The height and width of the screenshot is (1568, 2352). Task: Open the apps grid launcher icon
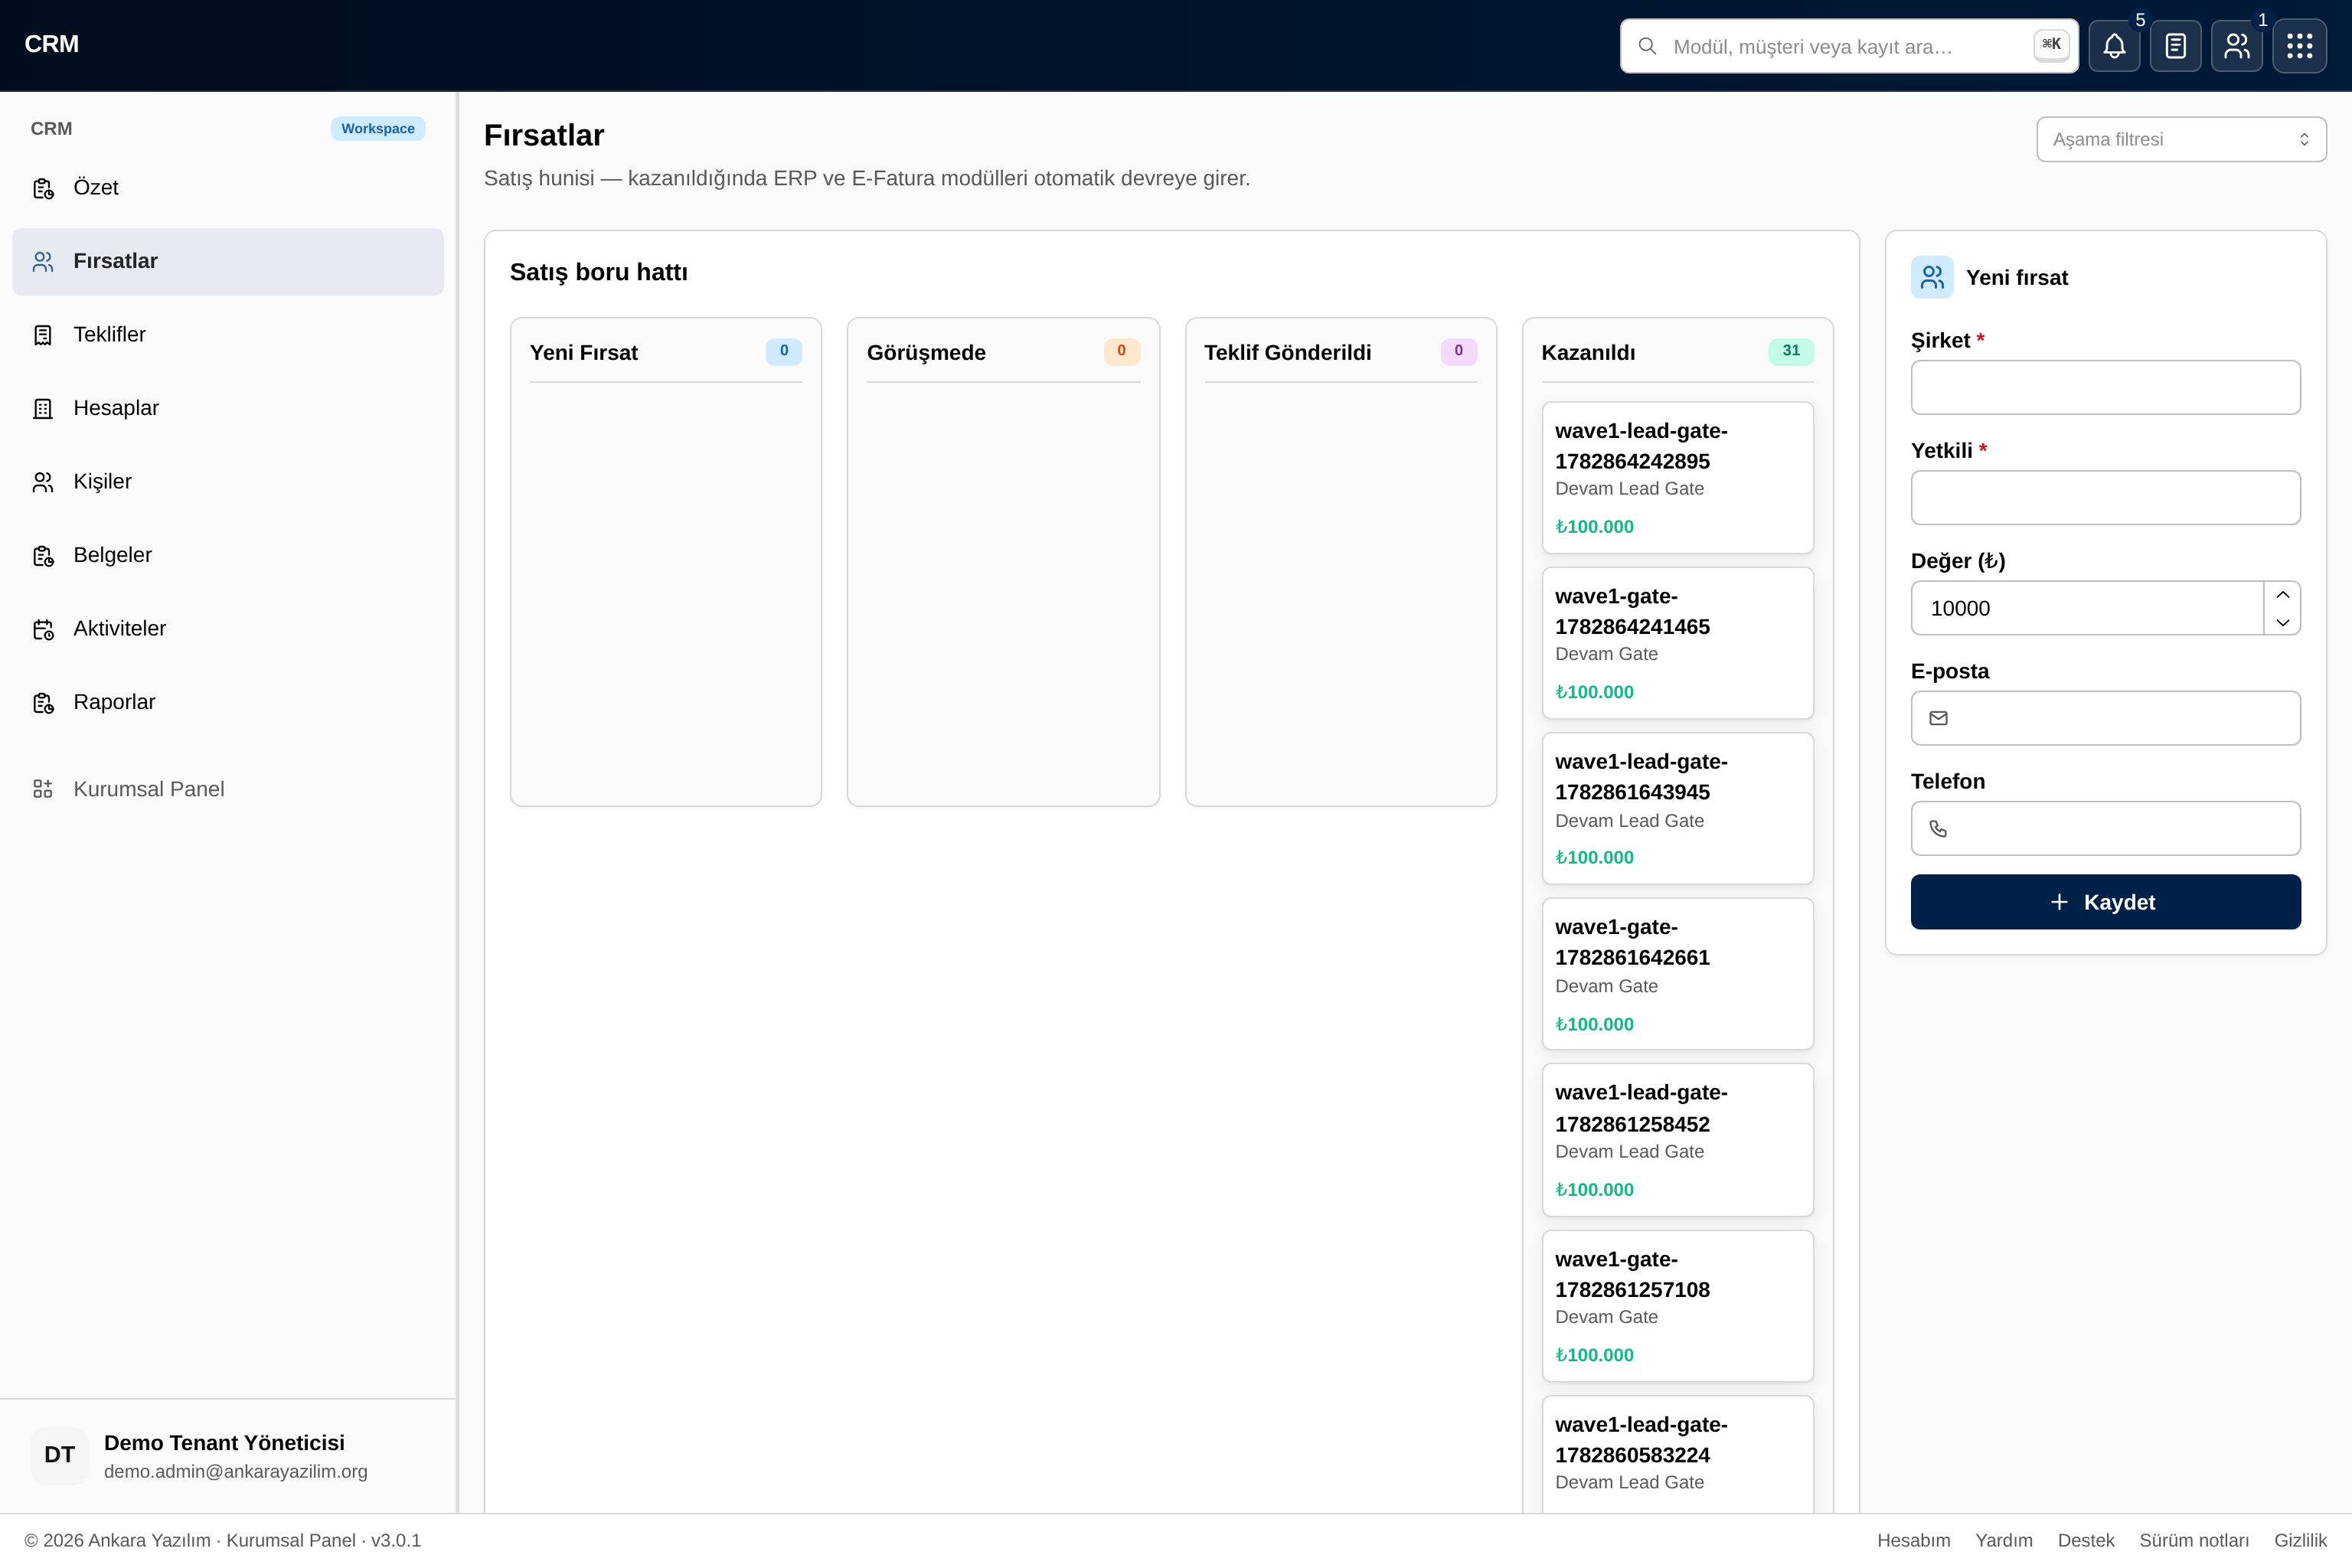click(x=2299, y=46)
